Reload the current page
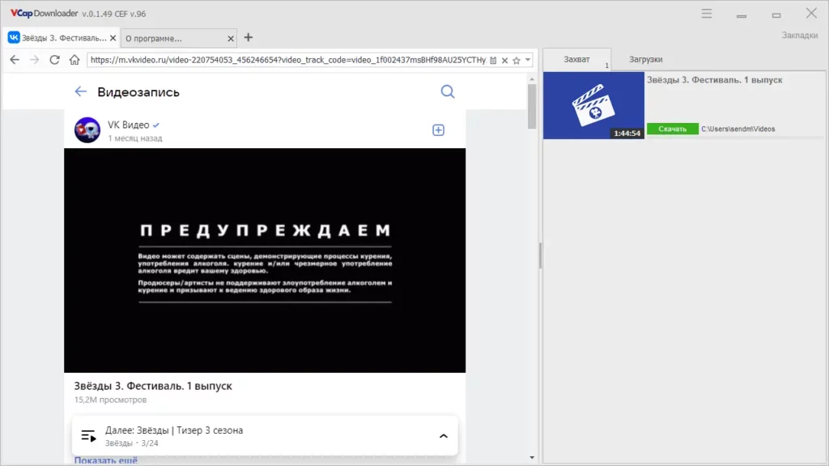Screen dimensions: 829x466 tap(54, 60)
